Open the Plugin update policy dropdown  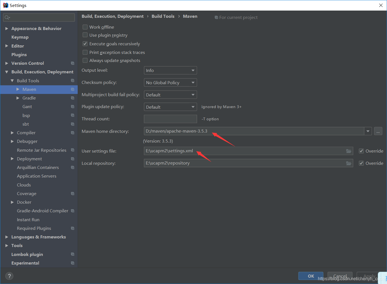(170, 107)
